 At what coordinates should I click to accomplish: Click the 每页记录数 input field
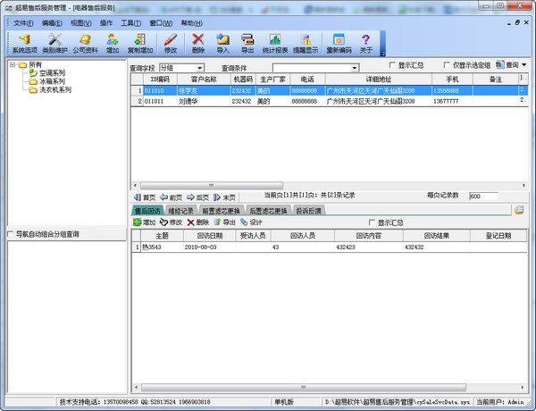pyautogui.click(x=486, y=197)
